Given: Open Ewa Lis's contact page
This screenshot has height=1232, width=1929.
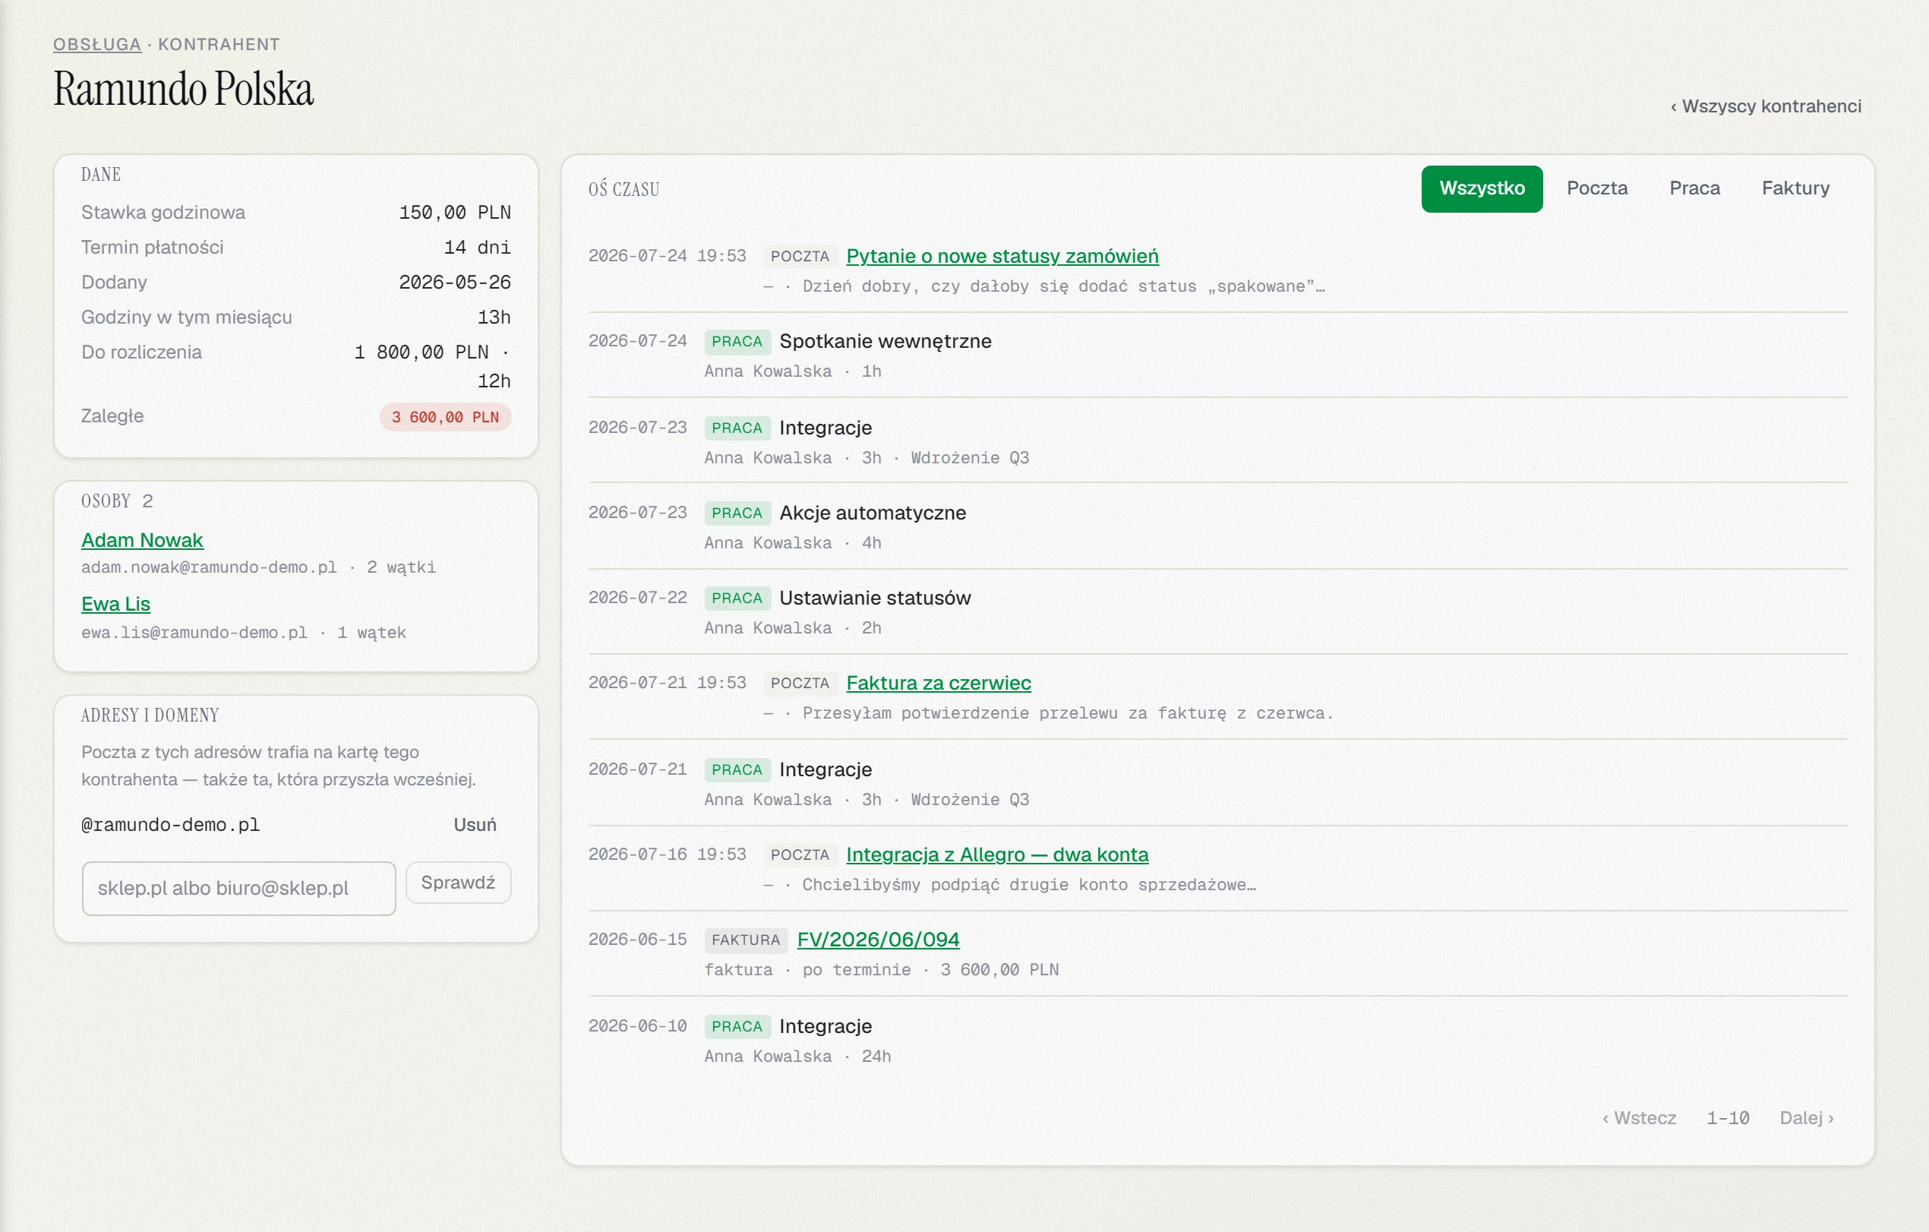Looking at the screenshot, I should point(115,604).
